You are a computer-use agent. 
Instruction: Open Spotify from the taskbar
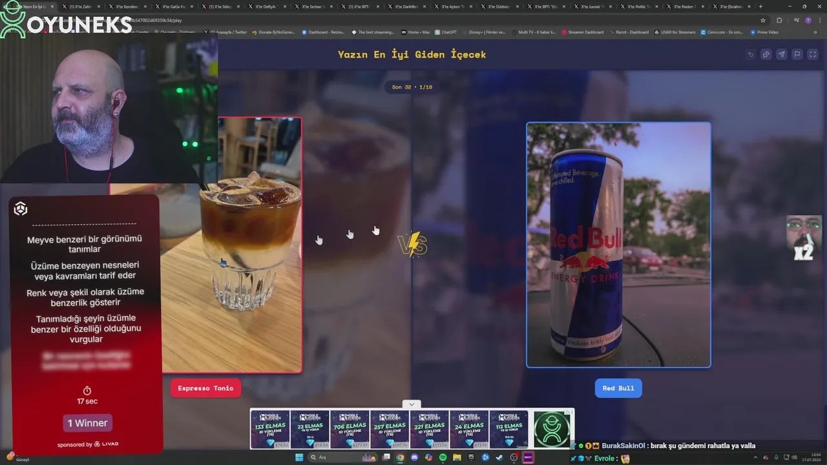443,457
